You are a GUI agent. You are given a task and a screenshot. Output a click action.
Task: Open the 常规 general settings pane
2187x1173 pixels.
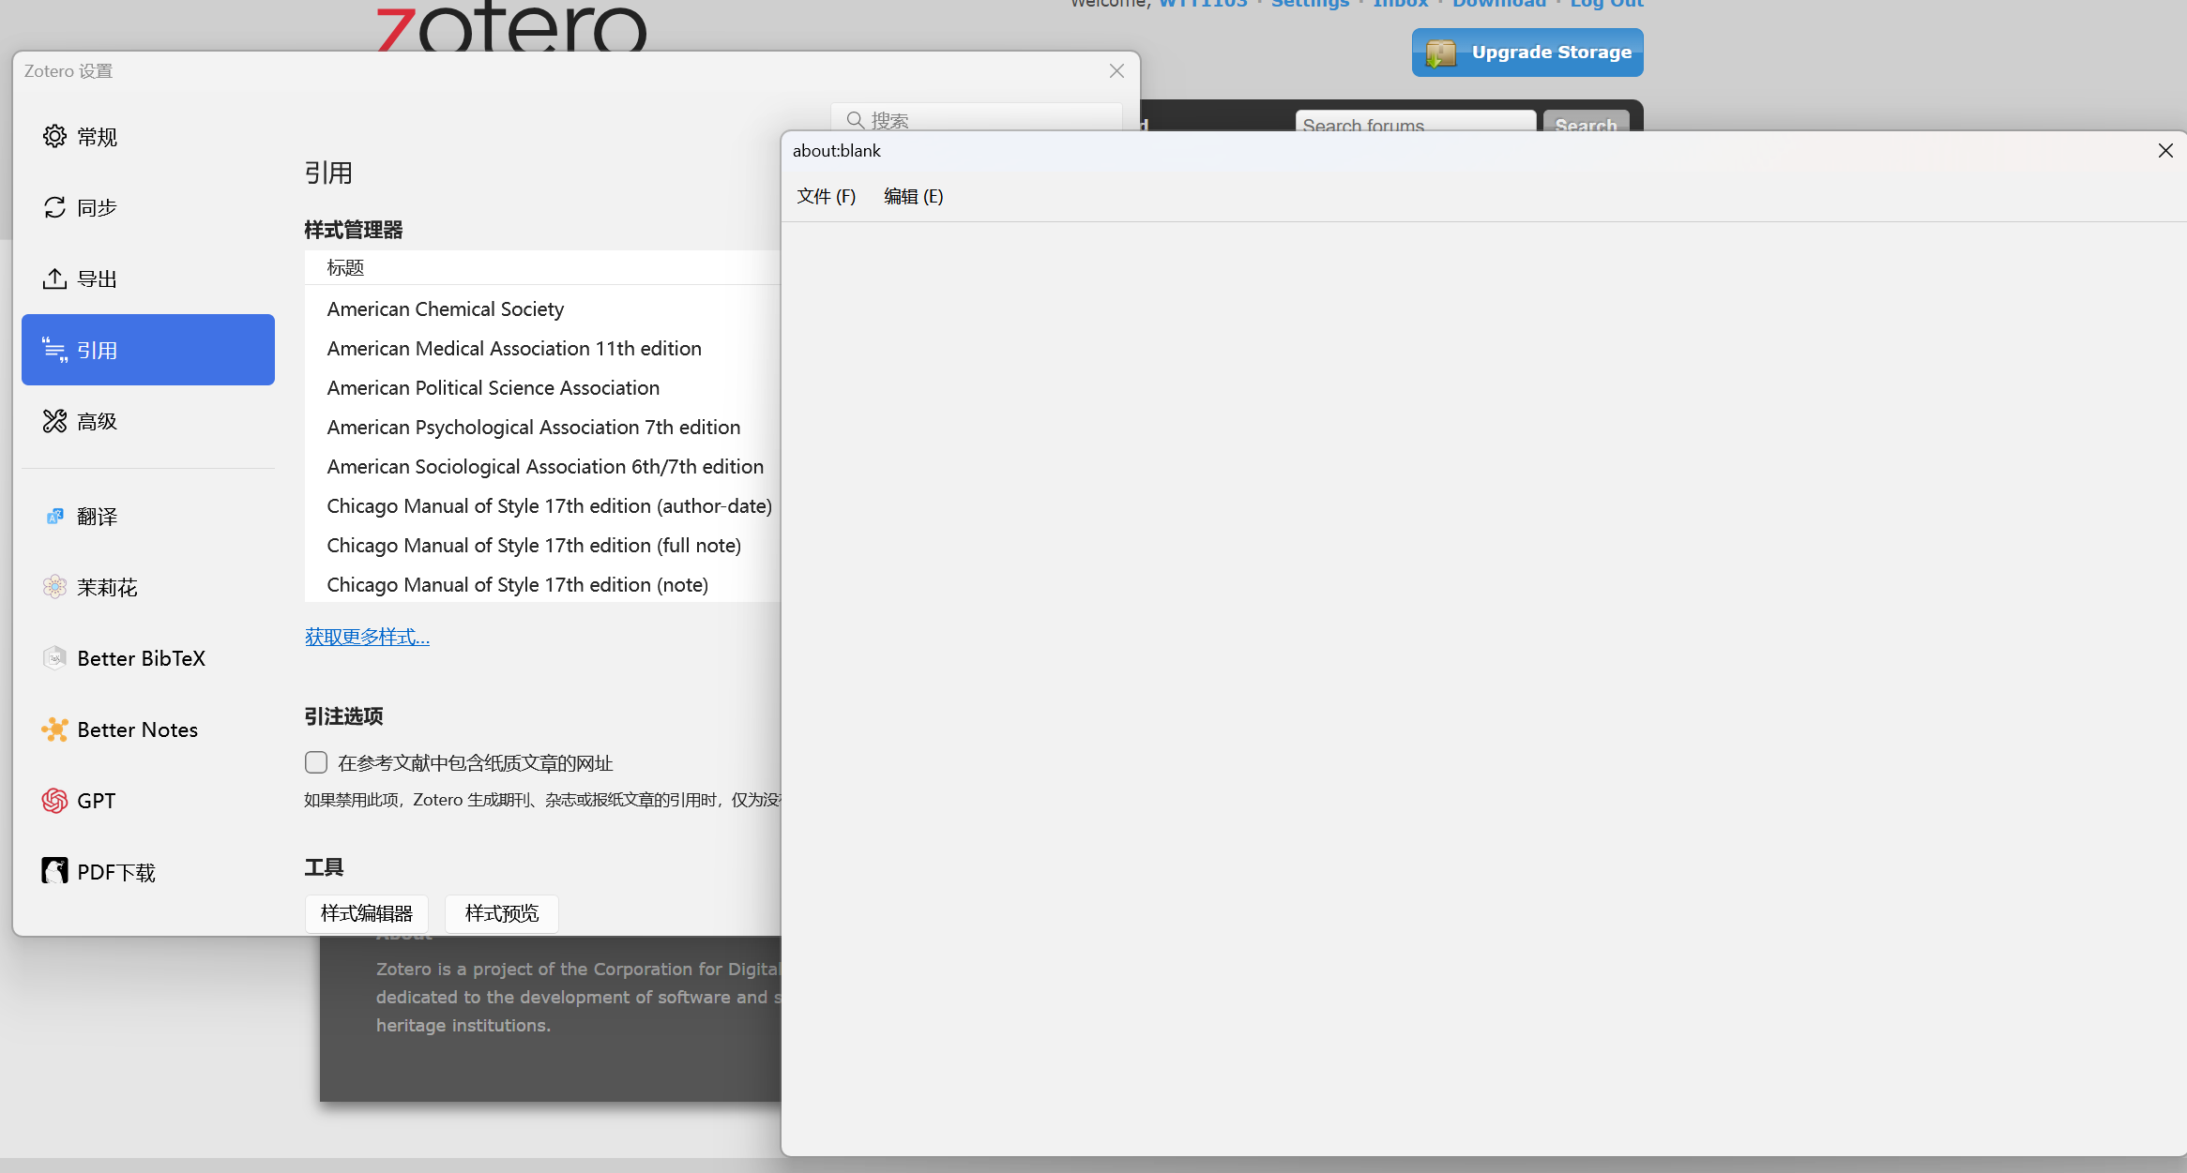point(148,137)
